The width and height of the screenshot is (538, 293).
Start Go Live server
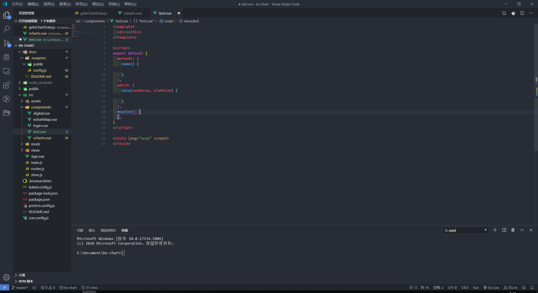pos(491,287)
